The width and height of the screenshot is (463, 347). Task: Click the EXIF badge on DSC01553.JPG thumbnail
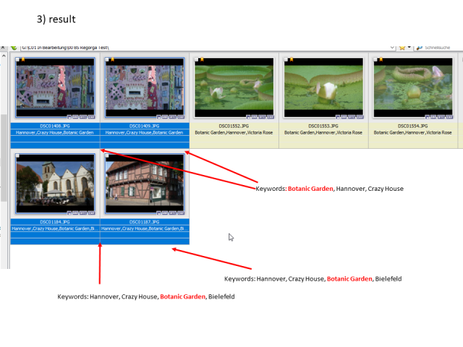[x=360, y=117]
